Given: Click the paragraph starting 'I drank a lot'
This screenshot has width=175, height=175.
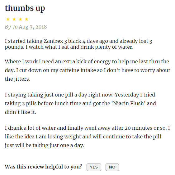Looking at the screenshot, I should tap(87, 137).
